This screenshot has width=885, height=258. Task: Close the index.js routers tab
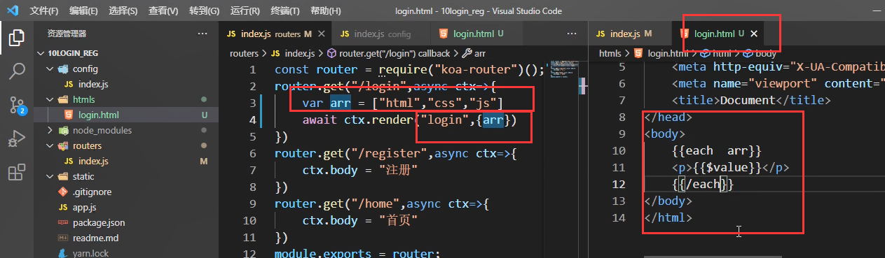322,34
